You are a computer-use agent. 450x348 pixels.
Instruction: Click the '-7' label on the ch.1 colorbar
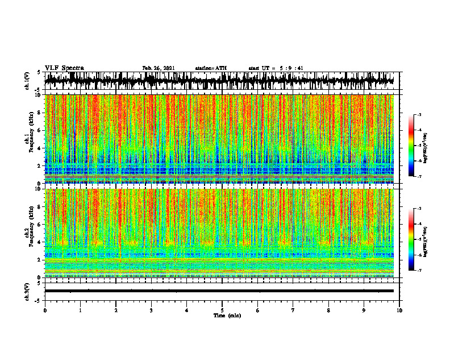tap(419, 176)
